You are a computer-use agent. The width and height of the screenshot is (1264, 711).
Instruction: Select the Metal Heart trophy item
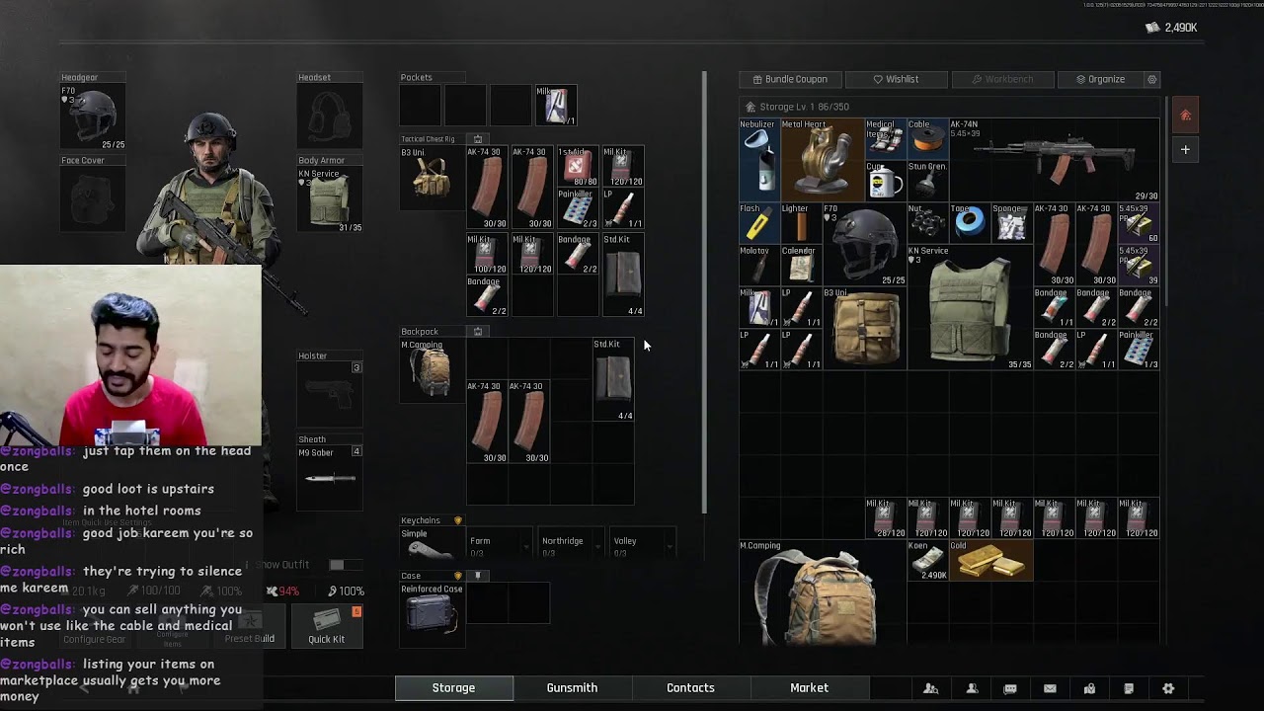822,160
